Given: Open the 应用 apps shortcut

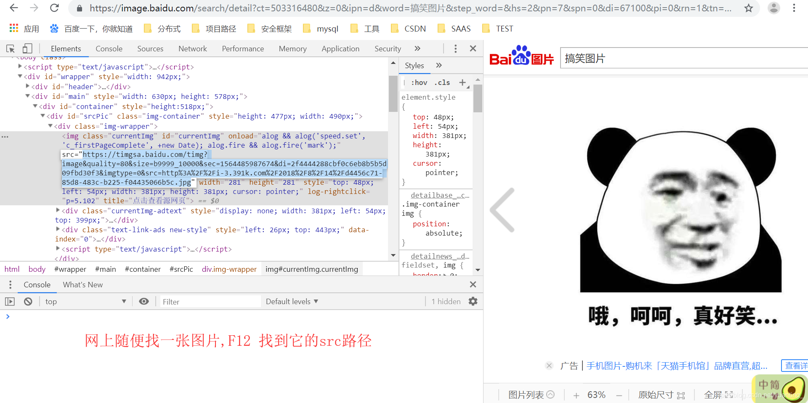Looking at the screenshot, I should tap(24, 29).
